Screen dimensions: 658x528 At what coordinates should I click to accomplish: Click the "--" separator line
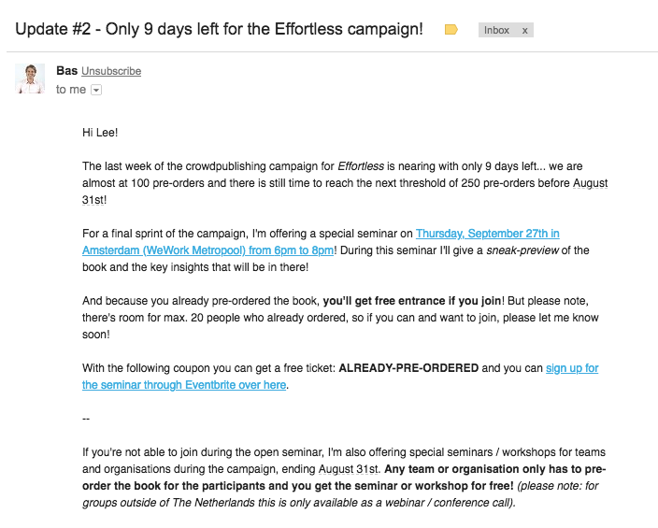pos(86,419)
